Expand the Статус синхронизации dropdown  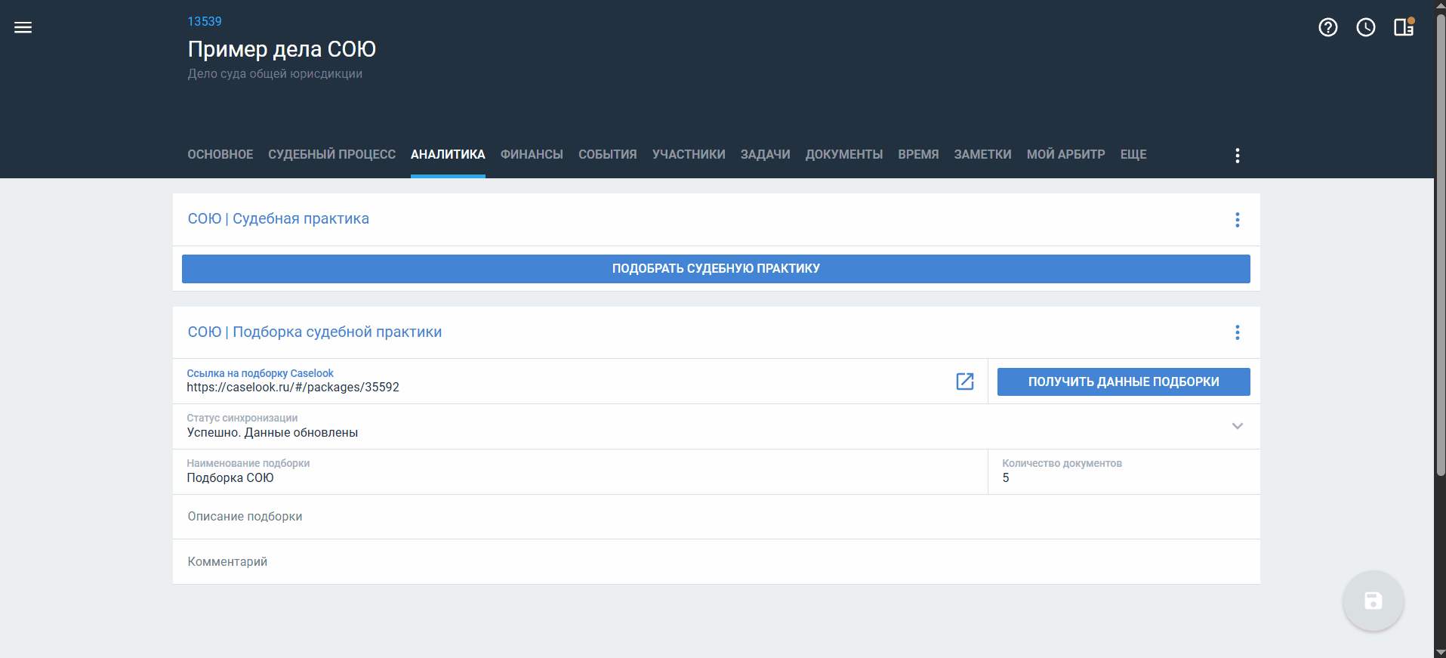pyautogui.click(x=1237, y=426)
